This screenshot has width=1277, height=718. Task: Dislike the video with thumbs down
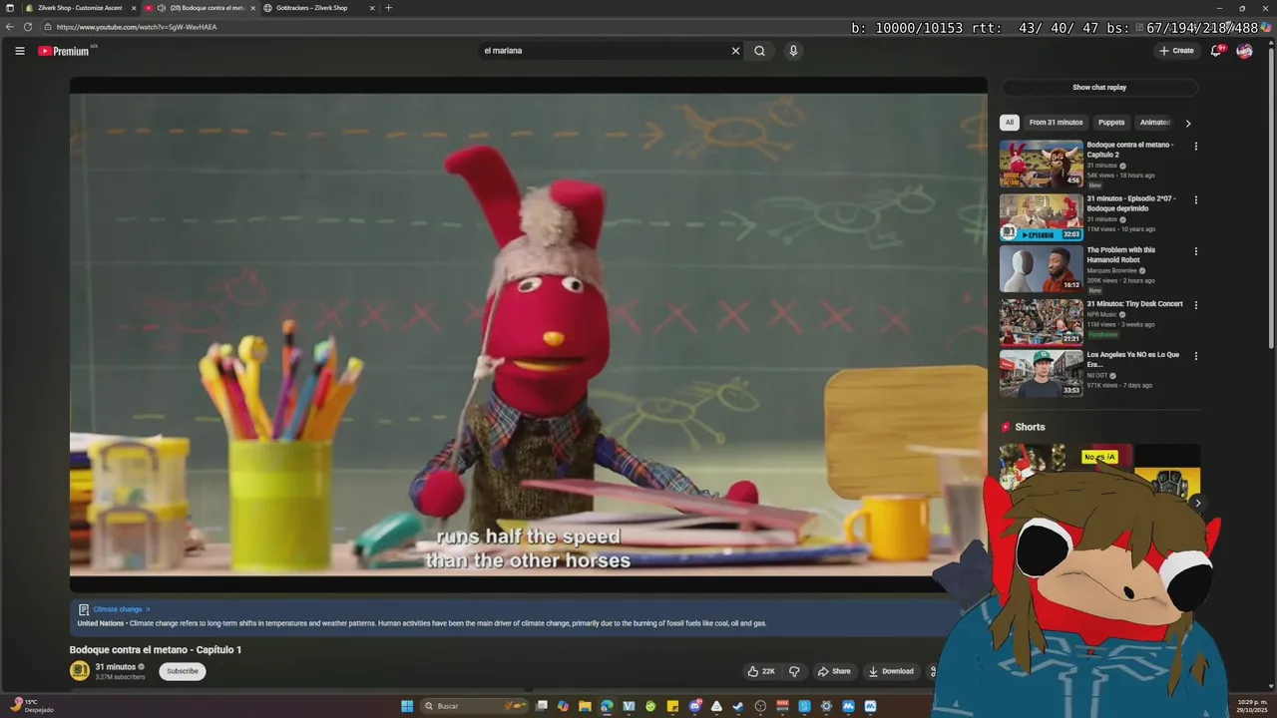[x=794, y=671]
